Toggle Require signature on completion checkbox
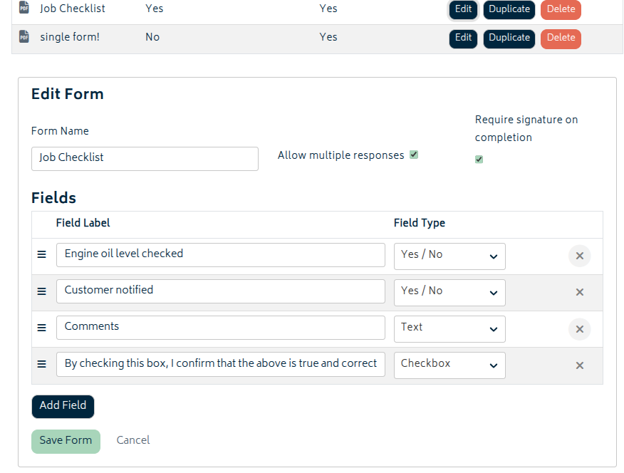Screen dimensions: 624x473 click(x=479, y=160)
